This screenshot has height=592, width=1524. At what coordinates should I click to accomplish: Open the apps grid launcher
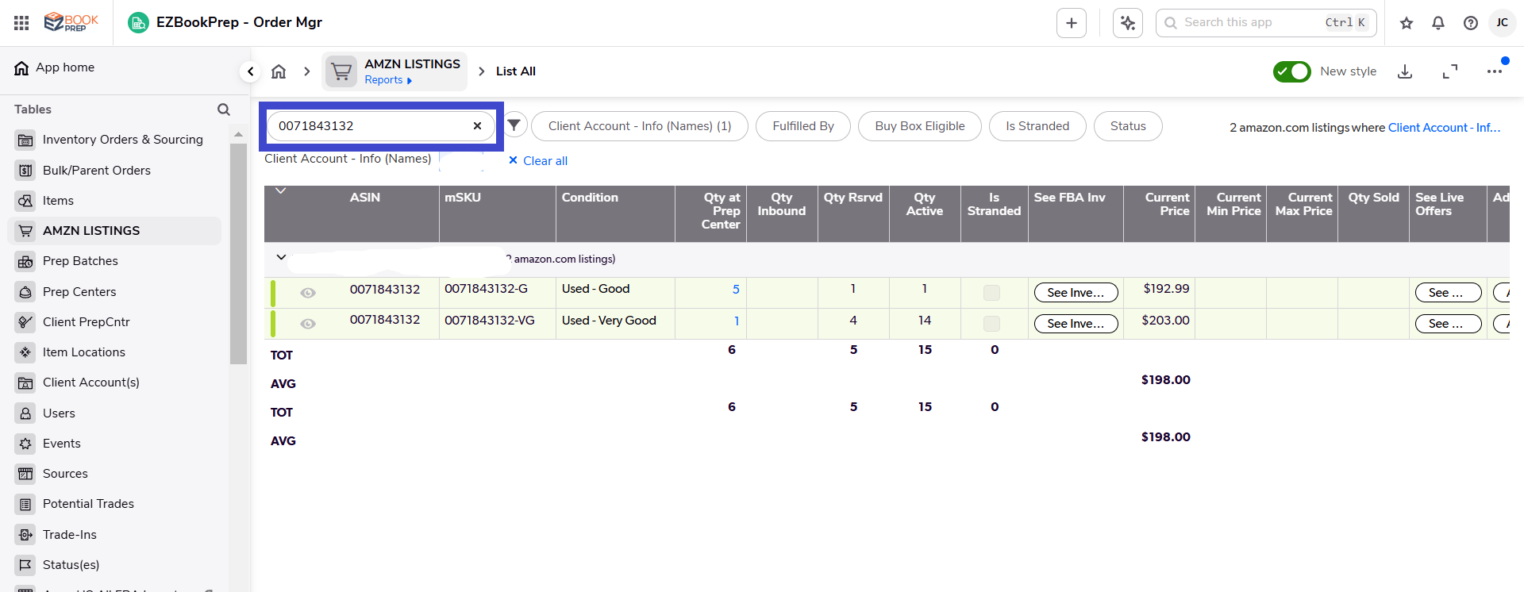[x=21, y=23]
